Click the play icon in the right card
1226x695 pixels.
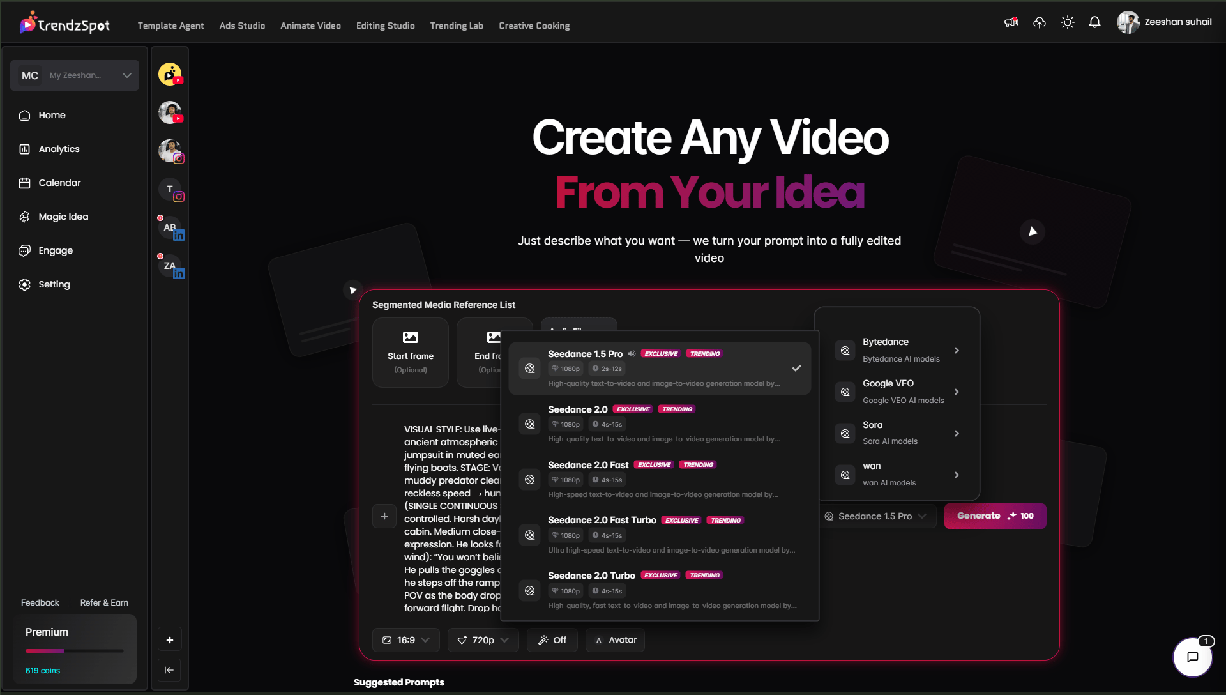click(1033, 231)
